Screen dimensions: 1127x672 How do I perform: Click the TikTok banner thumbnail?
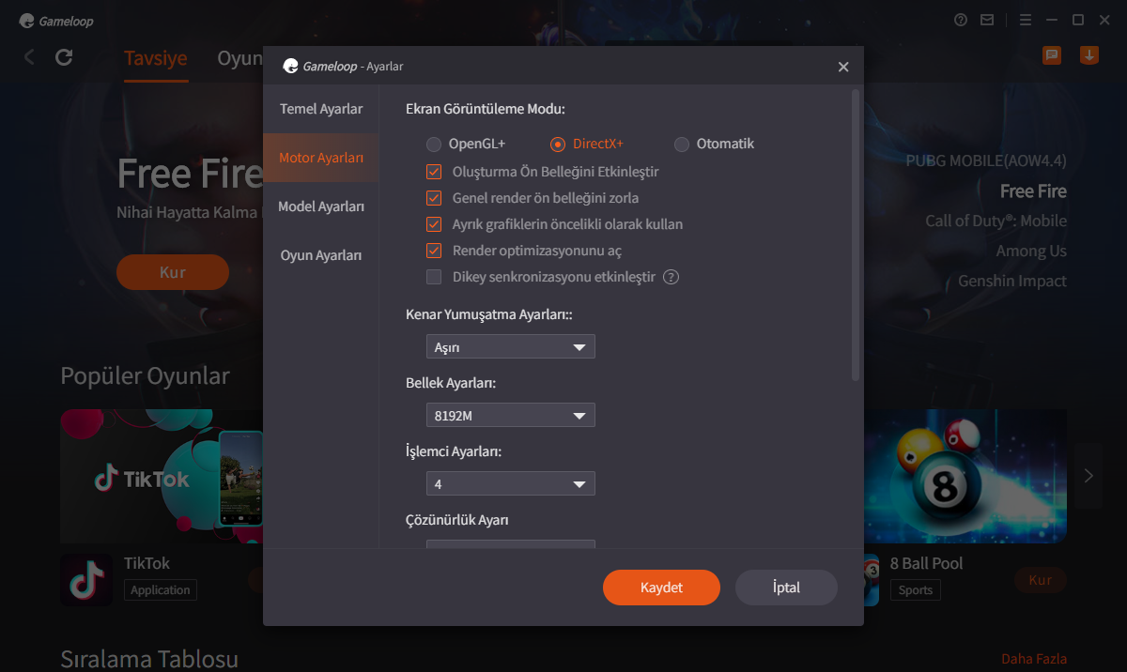(x=162, y=476)
